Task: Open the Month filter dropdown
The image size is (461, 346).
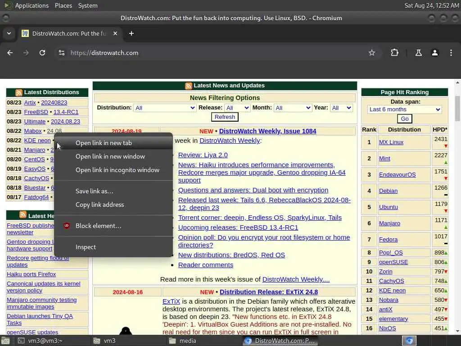Action: point(293,108)
